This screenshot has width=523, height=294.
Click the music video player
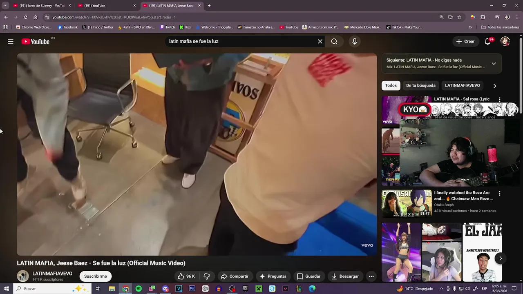pyautogui.click(x=197, y=154)
